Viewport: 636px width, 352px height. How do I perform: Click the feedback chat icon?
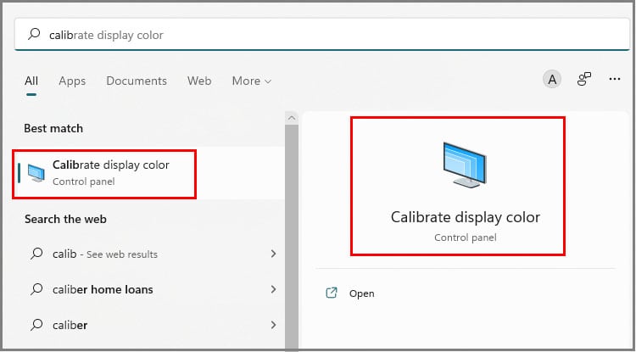[583, 80]
